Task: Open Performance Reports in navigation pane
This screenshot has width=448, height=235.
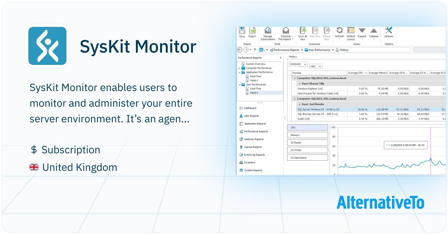Action: click(x=253, y=131)
